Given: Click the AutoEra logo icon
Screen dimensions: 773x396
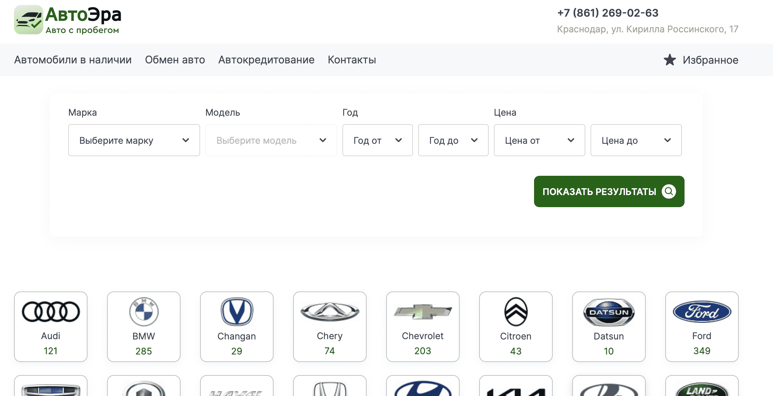Looking at the screenshot, I should click(x=28, y=20).
